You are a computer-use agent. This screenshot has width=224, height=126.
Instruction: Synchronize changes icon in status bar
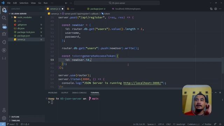click(17, 124)
